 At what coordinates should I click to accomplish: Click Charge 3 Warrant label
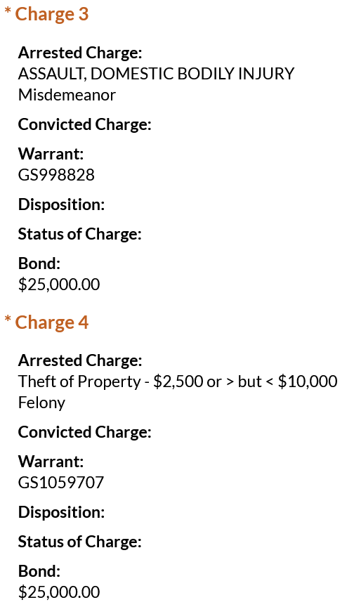click(51, 154)
